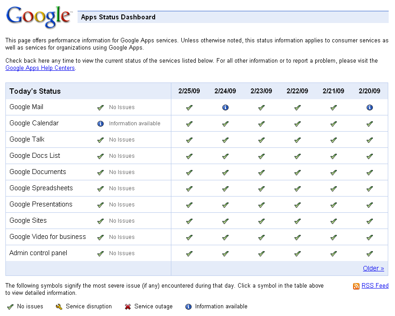Click Google Mail's info icon under 2/24/09

(225, 107)
